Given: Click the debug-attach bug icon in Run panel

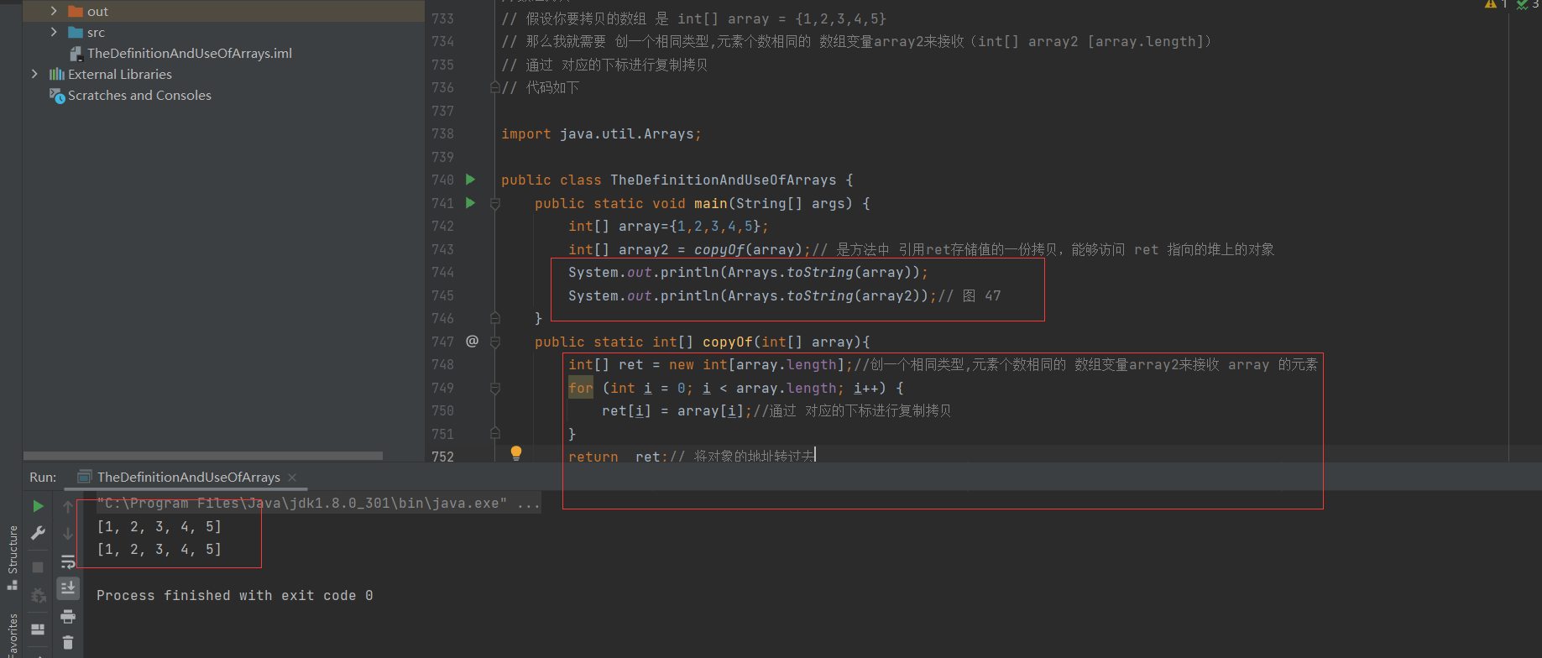Looking at the screenshot, I should 38,595.
